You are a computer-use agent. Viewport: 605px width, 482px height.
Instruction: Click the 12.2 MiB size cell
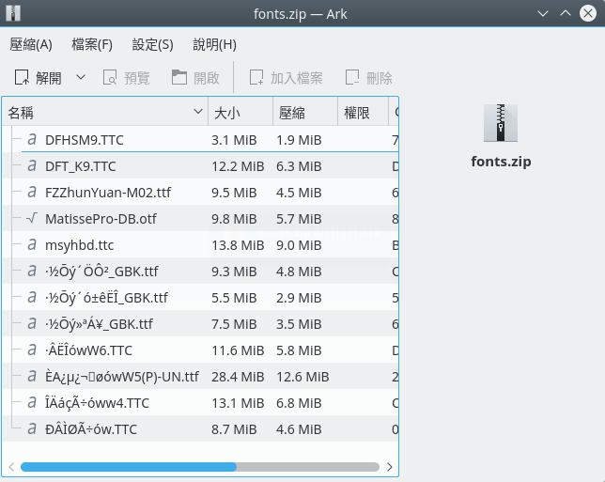[x=238, y=166]
